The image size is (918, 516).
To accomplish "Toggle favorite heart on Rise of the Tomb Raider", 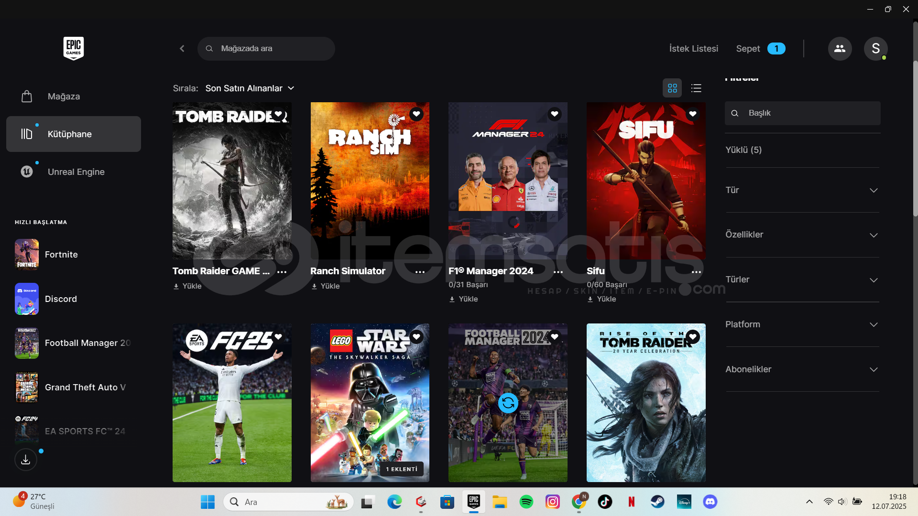I will (693, 337).
